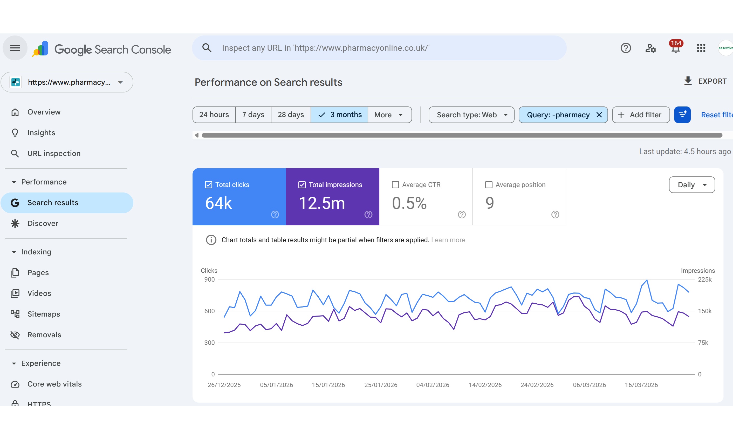Remove the Query: -pharmacy filter chip
This screenshot has height=443, width=733.
coord(599,115)
